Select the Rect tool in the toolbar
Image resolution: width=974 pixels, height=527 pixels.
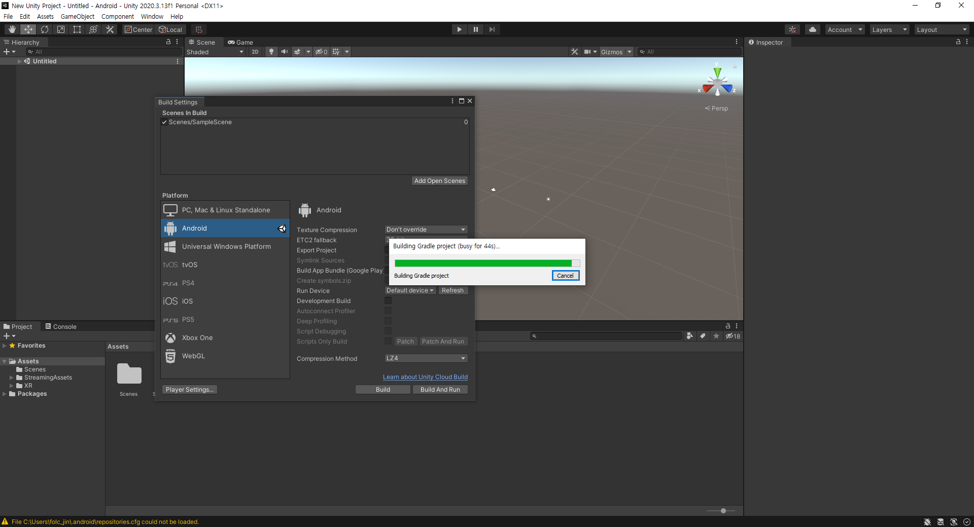point(77,29)
